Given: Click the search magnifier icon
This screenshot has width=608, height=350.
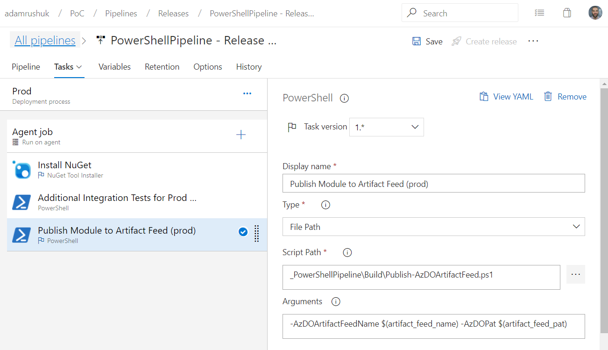Looking at the screenshot, I should click(x=411, y=13).
